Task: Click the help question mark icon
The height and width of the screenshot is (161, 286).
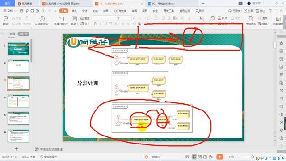Action: tap(270, 11)
